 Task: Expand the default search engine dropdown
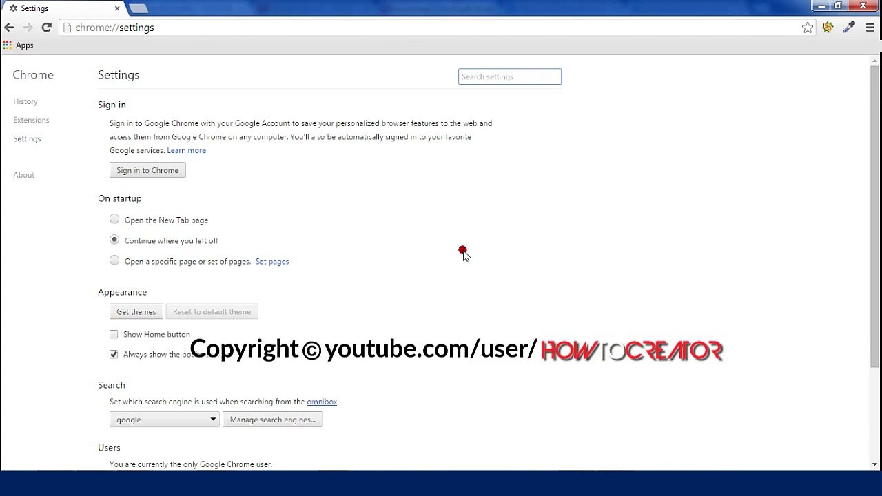[x=165, y=420]
